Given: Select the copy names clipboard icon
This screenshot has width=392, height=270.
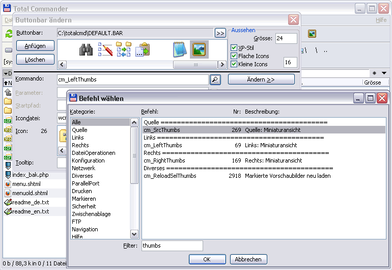Looking at the screenshot, I should point(143,49).
